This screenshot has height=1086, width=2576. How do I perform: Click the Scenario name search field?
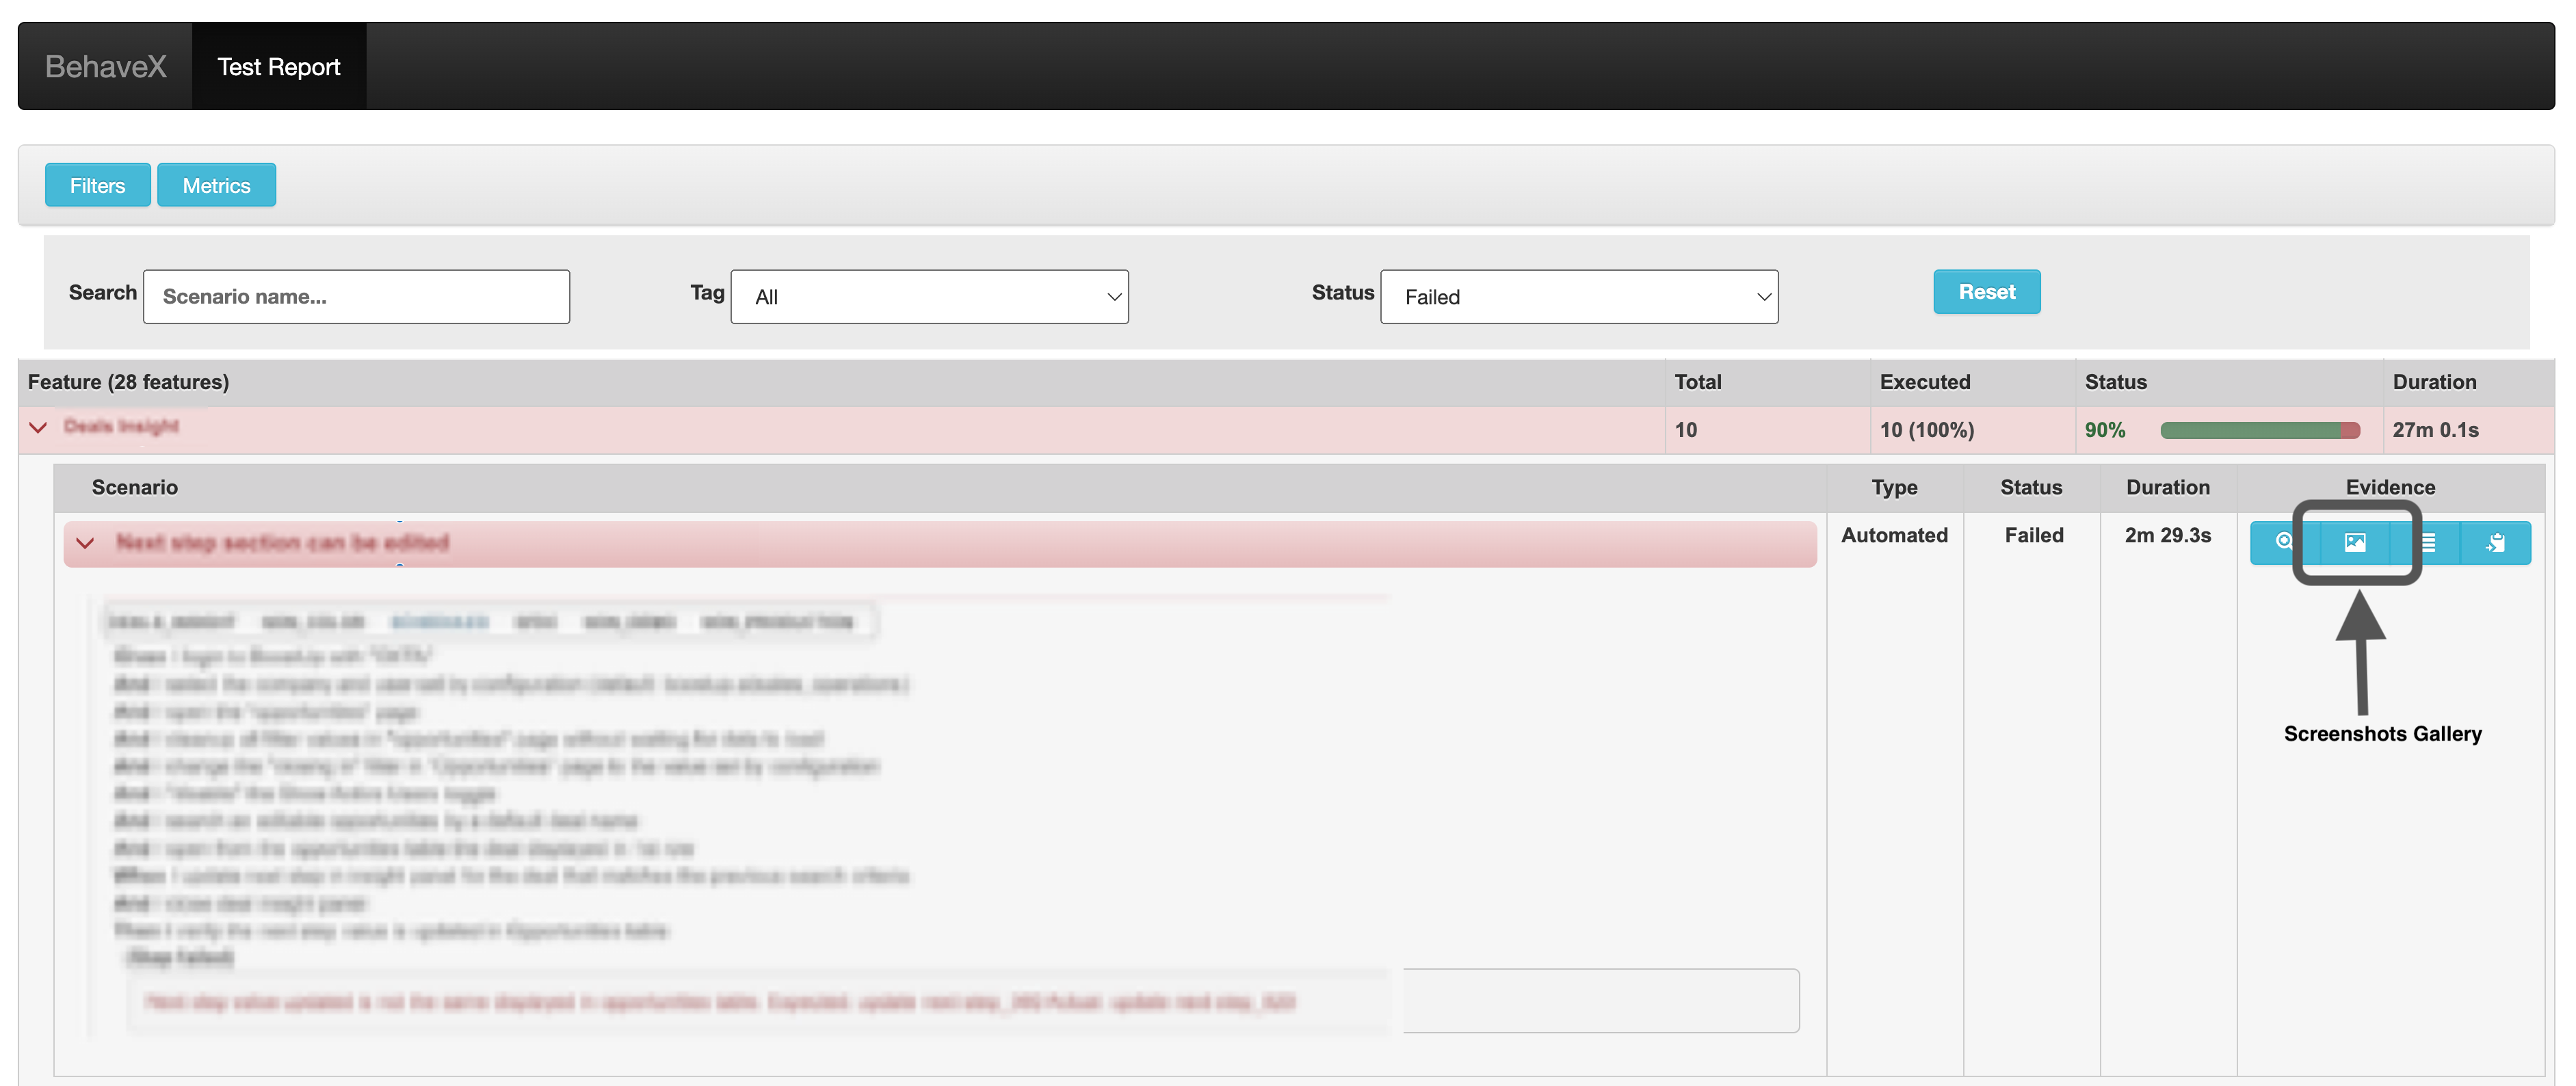point(352,297)
